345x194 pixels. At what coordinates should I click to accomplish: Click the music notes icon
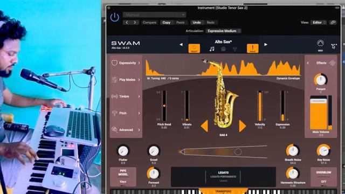[212, 49]
